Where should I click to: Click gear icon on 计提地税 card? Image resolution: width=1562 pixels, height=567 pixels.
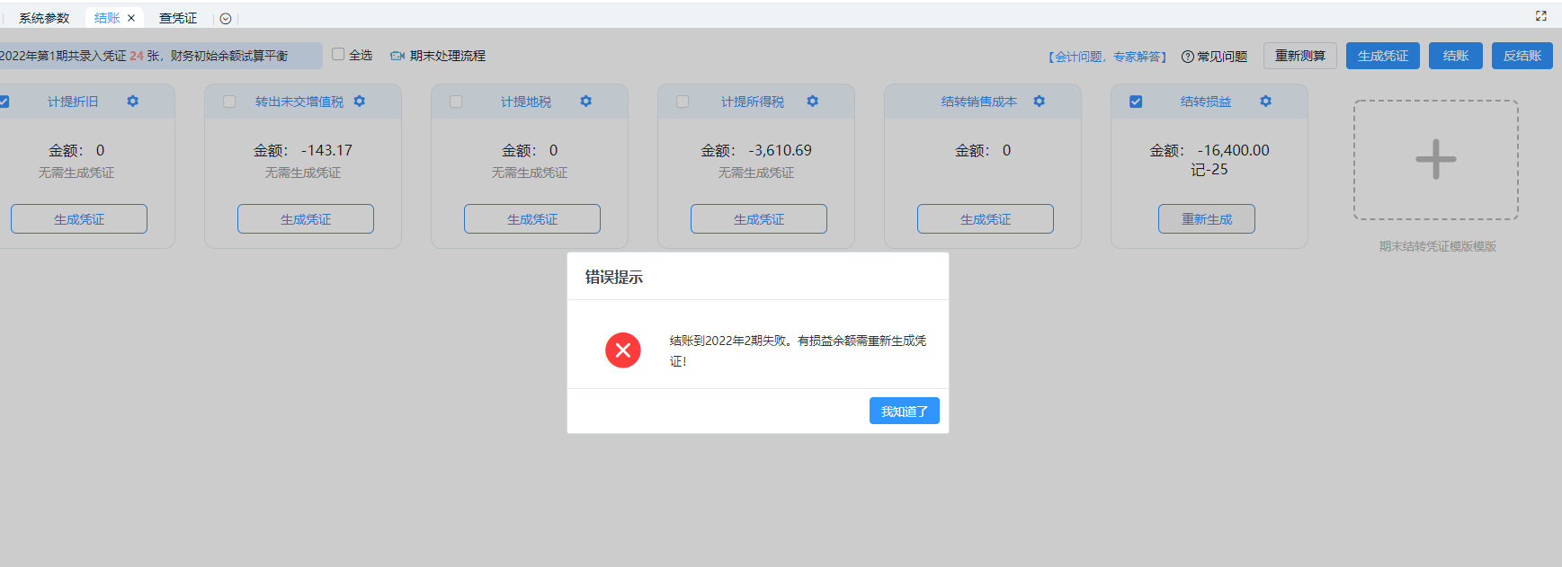[x=586, y=102]
